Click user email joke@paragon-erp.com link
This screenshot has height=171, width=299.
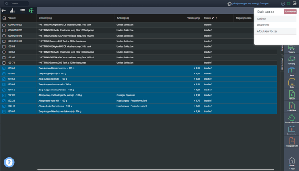pos(250,4)
